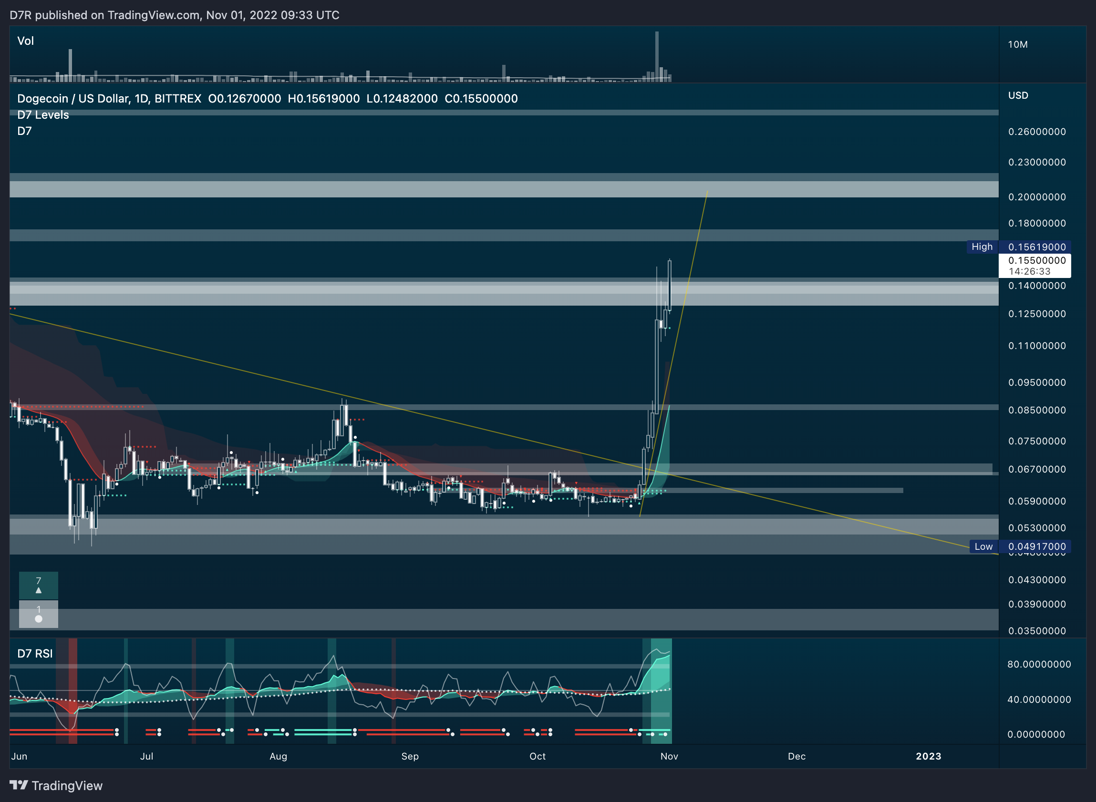This screenshot has width=1096, height=802.
Task: Click the open price O0.12670000 value
Action: pos(244,99)
